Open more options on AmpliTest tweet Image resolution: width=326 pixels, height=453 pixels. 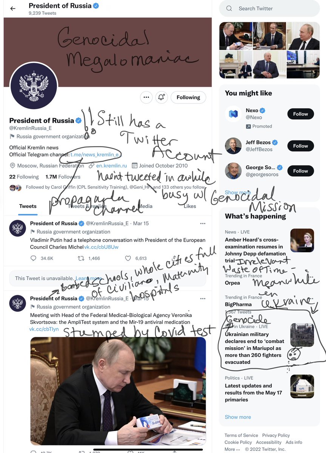tap(203, 299)
